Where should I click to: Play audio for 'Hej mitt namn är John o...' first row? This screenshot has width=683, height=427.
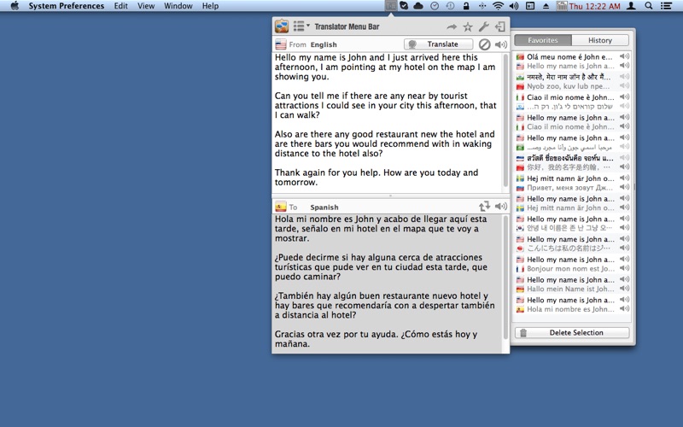point(625,178)
